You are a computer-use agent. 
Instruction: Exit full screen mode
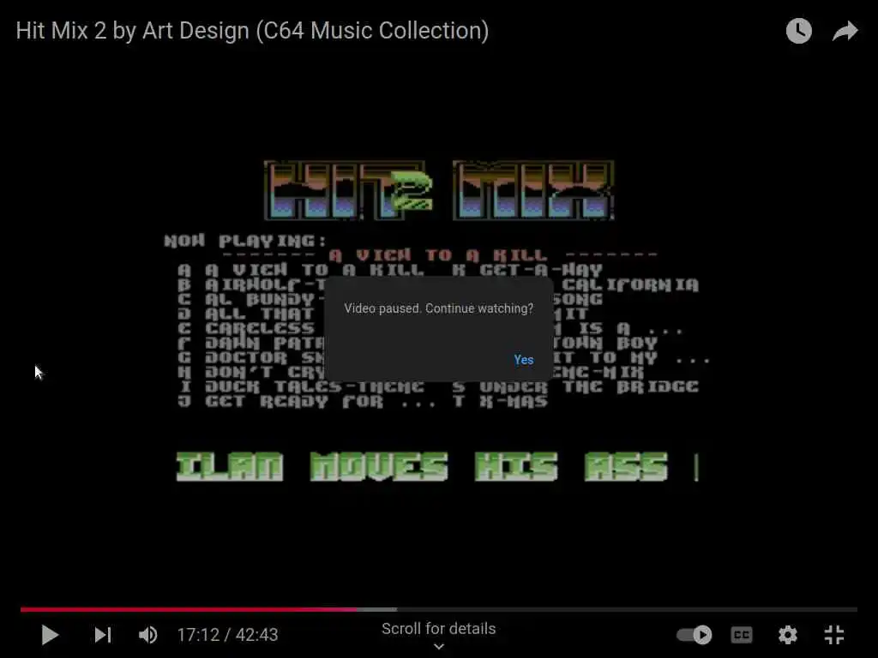click(834, 635)
